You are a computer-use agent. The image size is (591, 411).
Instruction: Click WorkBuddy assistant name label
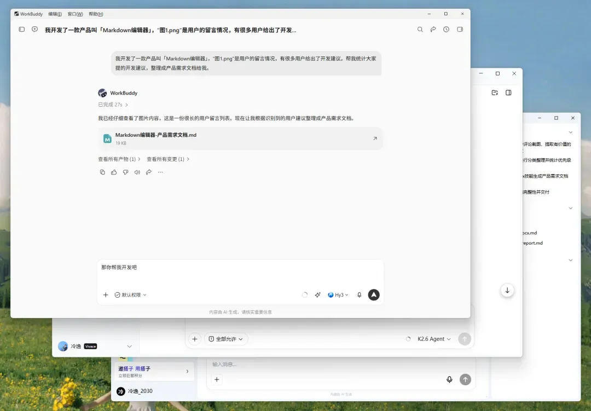pyautogui.click(x=124, y=92)
